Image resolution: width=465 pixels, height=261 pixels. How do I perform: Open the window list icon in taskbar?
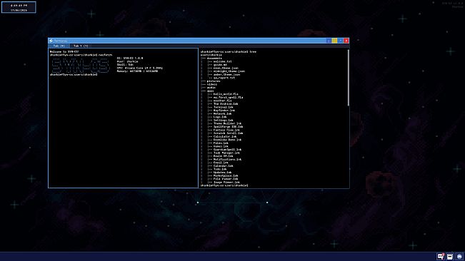click(450, 256)
